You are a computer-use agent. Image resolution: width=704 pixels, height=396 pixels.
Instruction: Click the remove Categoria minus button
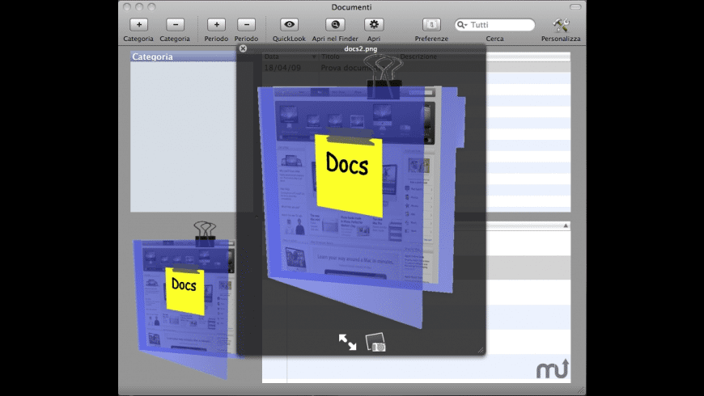click(x=175, y=25)
